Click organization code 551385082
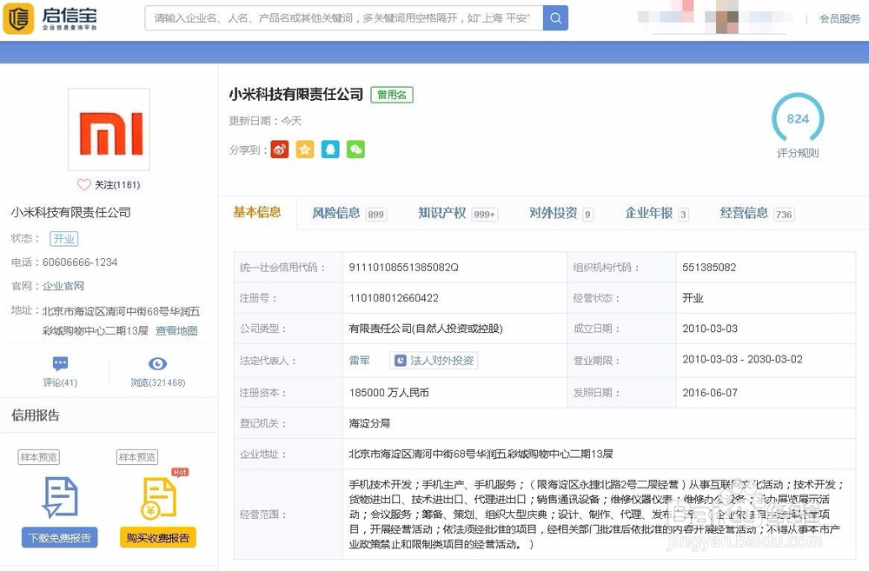This screenshot has width=869, height=571. pyautogui.click(x=709, y=267)
